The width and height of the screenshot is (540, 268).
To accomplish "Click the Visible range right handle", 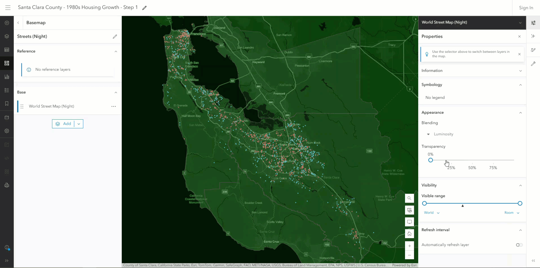I will point(520,204).
